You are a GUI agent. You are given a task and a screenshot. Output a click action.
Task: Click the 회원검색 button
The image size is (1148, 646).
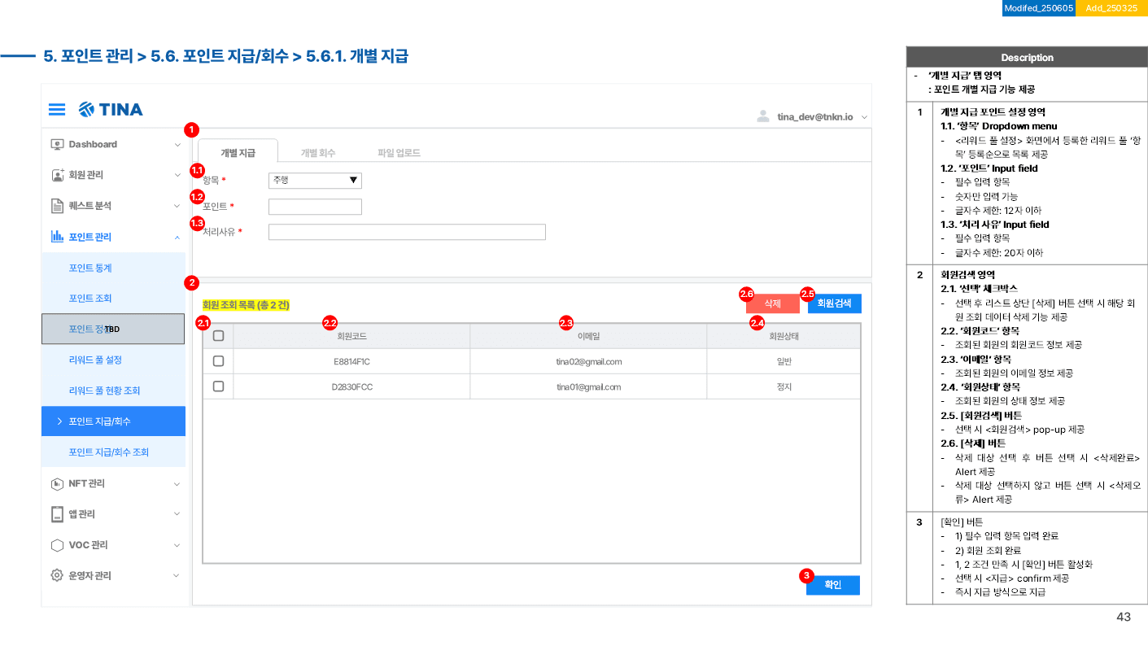(x=834, y=303)
